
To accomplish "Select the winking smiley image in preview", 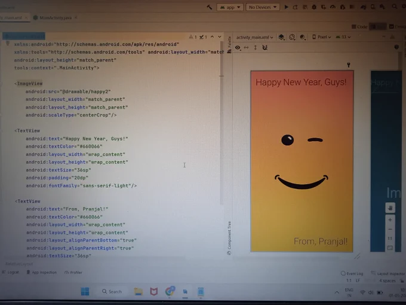I will click(302, 161).
